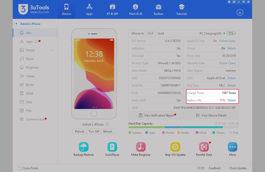This screenshot has height=172, width=265.
Task: Open Backup/Restore tool
Action: (x=83, y=149)
